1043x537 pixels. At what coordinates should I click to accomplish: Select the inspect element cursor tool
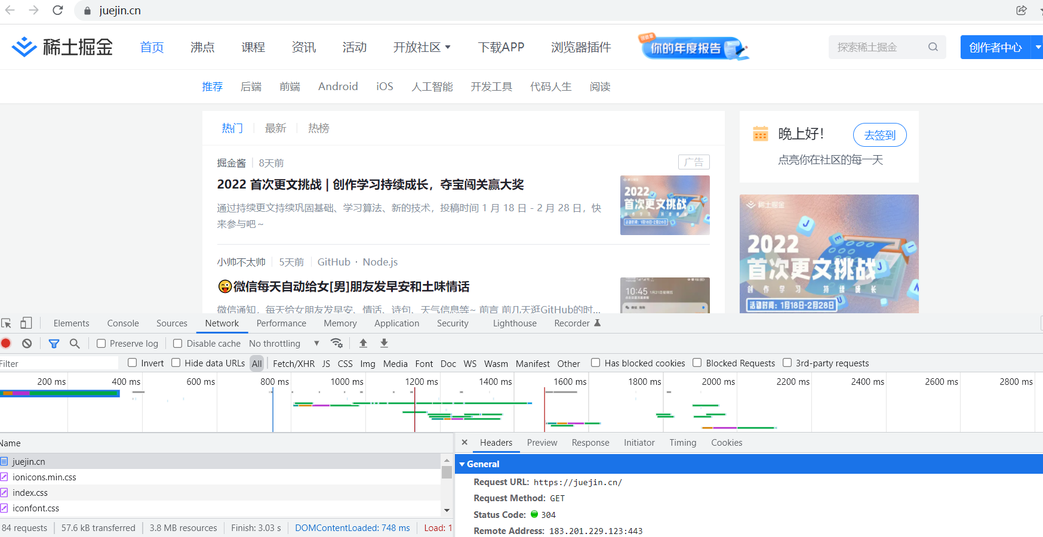(x=7, y=323)
